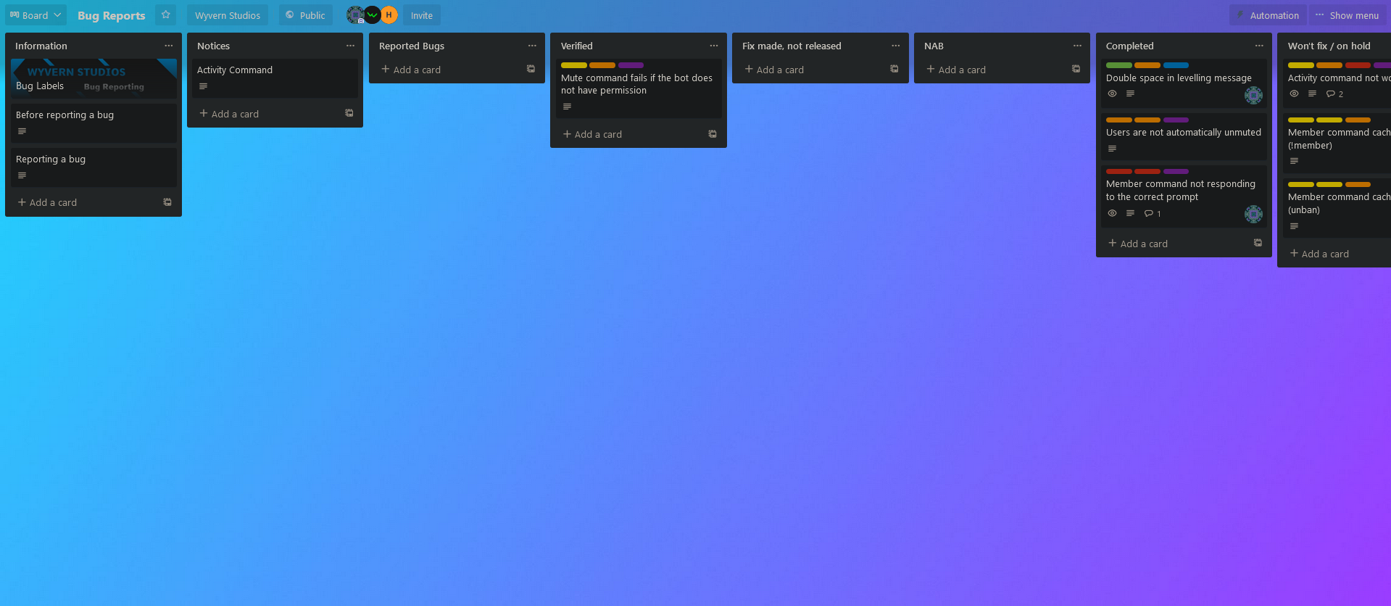This screenshot has width=1391, height=606.
Task: Open NAB list actions menu
Action: (1077, 46)
